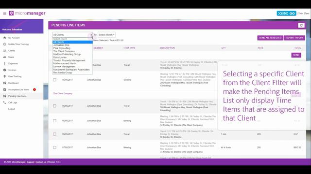Image resolution: width=311 pixels, height=174 pixels.
Task: Open the Clients sidebar icon
Action: pyautogui.click(x=4, y=51)
